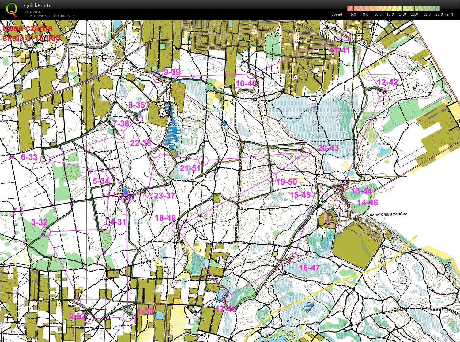Select the control circle for 10-40

(x=251, y=73)
